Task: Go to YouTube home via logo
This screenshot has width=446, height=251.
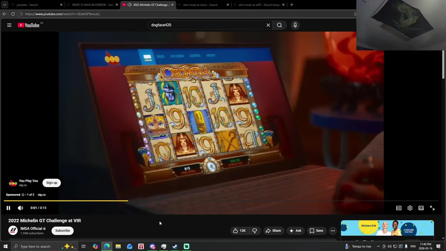Action: 29,25
